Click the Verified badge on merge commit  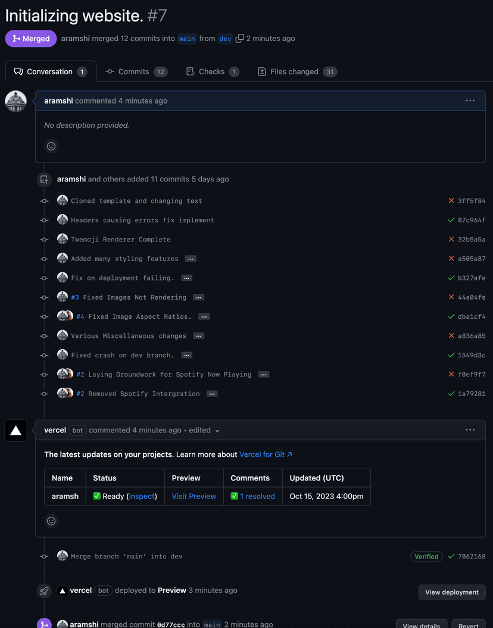(426, 557)
